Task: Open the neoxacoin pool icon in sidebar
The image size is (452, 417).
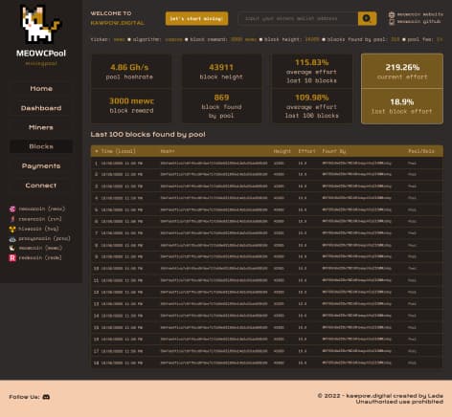Action: tap(12, 209)
